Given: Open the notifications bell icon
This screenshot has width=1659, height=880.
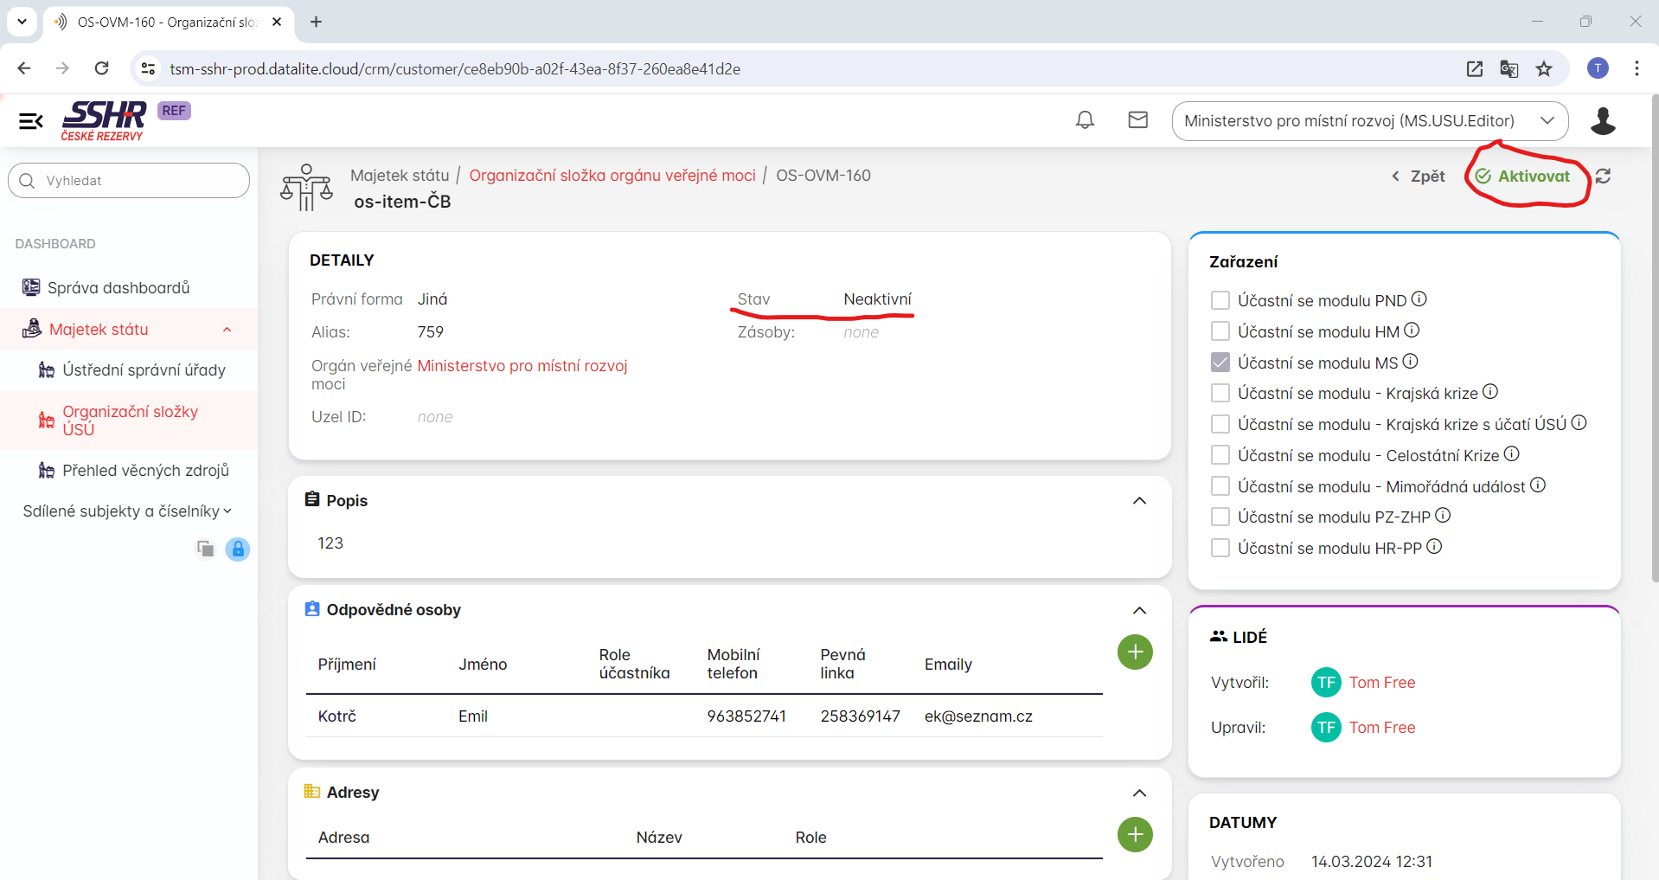Looking at the screenshot, I should (1085, 120).
